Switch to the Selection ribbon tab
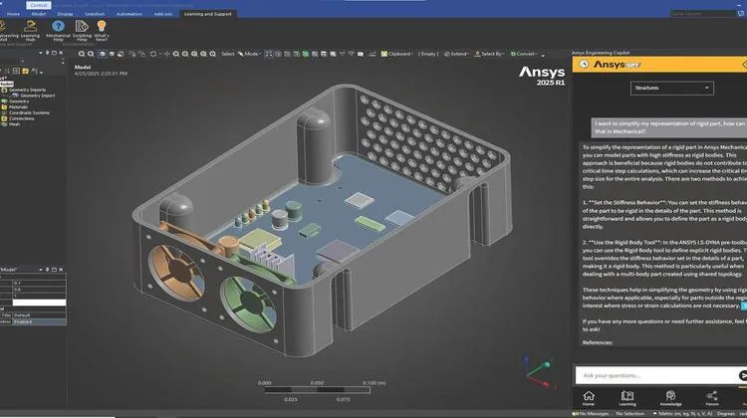The image size is (747, 418). (95, 14)
